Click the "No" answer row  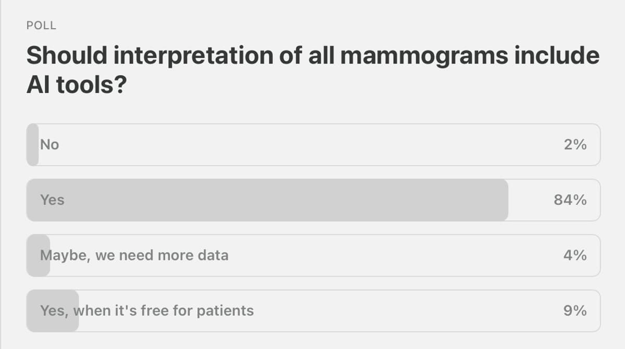pyautogui.click(x=312, y=145)
